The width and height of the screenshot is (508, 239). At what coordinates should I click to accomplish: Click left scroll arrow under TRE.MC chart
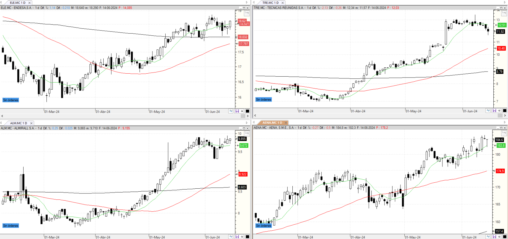coord(255,115)
